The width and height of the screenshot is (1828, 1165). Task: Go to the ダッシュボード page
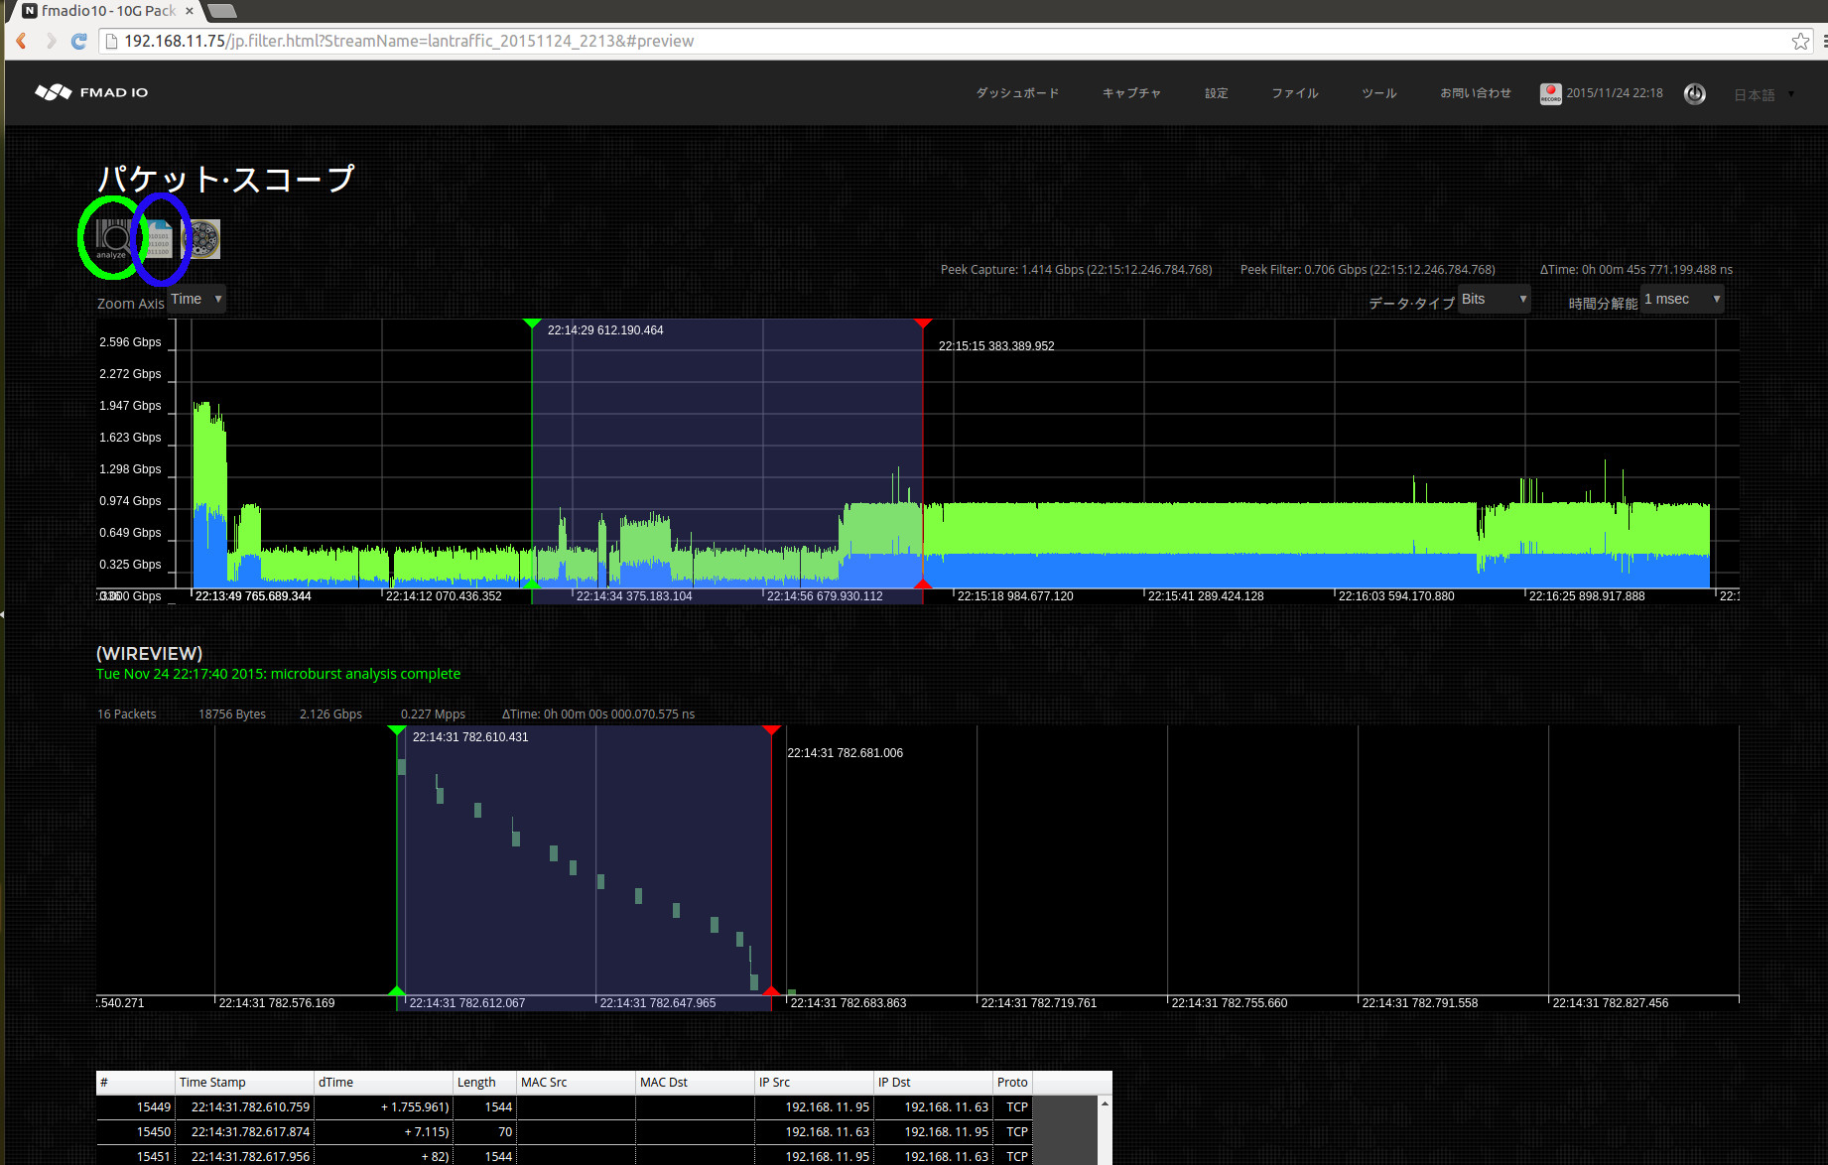(1017, 92)
